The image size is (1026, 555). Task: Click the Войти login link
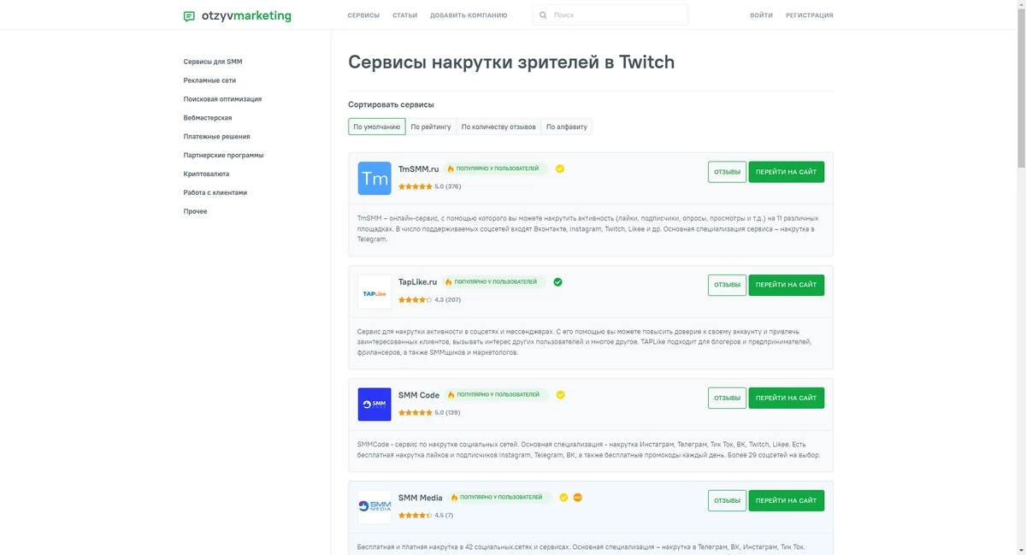762,15
